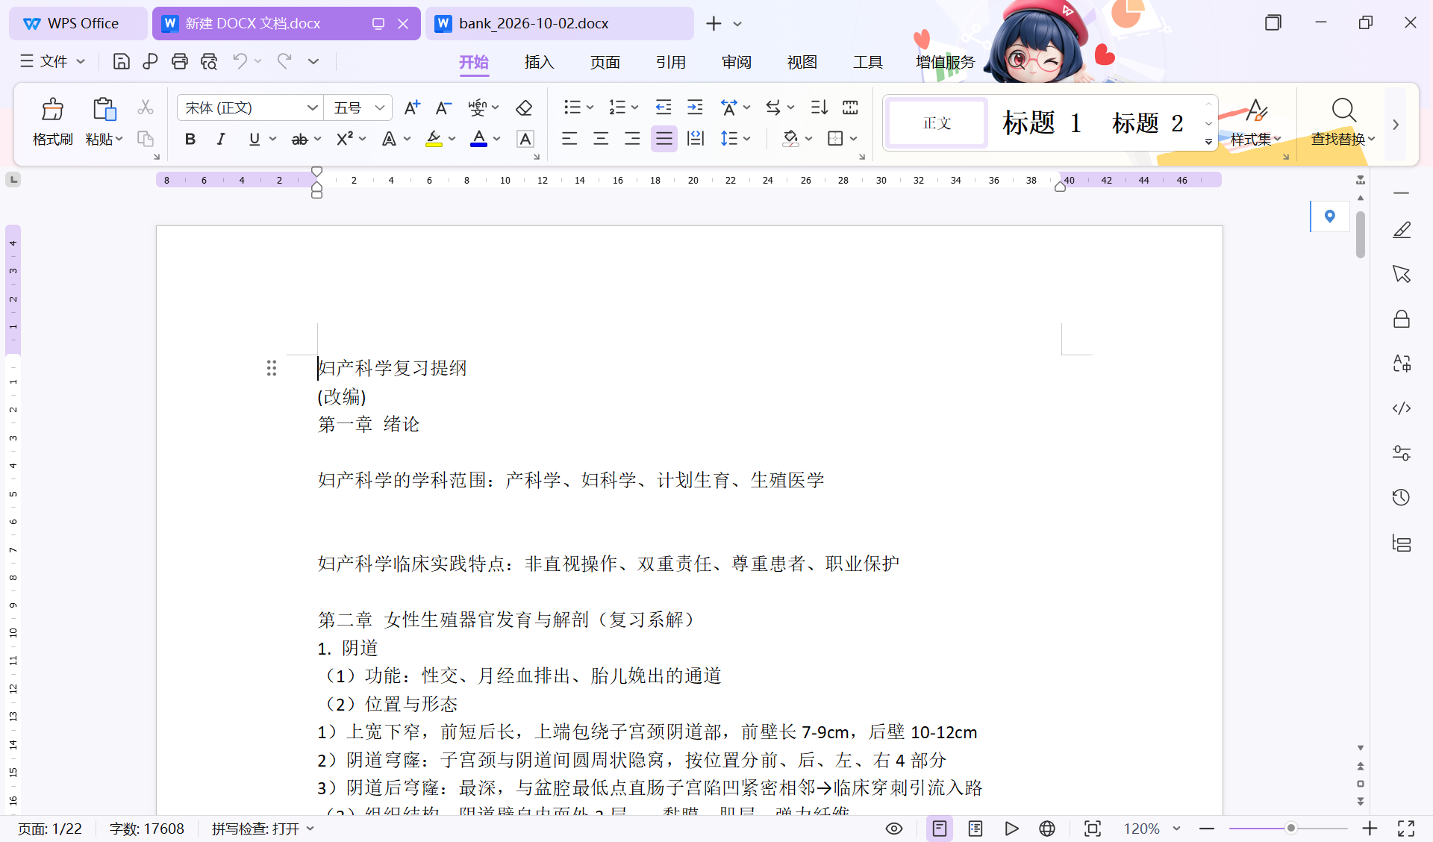The image size is (1433, 842).
Task: Click the lock icon in right sidebar
Action: [x=1401, y=319]
